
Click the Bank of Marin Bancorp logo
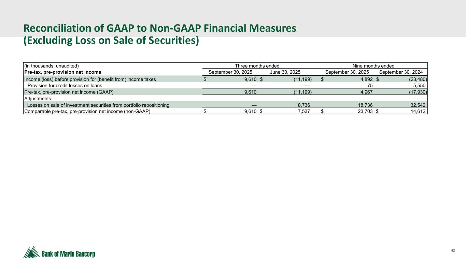[x=59, y=253]
